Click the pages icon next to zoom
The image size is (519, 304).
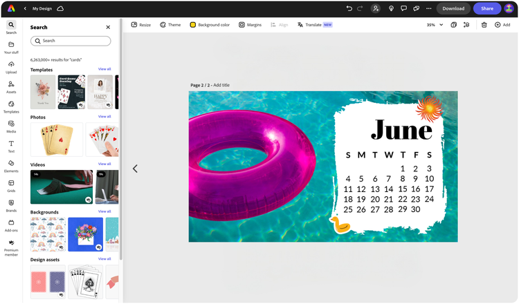(x=454, y=25)
